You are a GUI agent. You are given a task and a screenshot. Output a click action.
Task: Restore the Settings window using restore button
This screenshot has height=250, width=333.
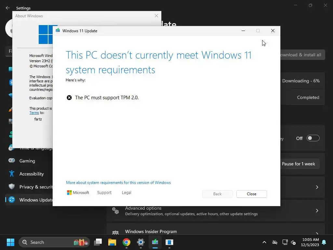coord(311,5)
